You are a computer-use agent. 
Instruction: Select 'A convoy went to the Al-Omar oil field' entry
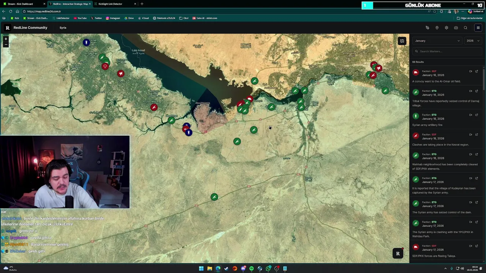coord(436,81)
